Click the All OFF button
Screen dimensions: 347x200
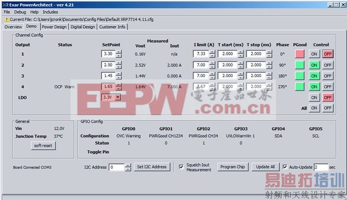[x=328, y=108]
